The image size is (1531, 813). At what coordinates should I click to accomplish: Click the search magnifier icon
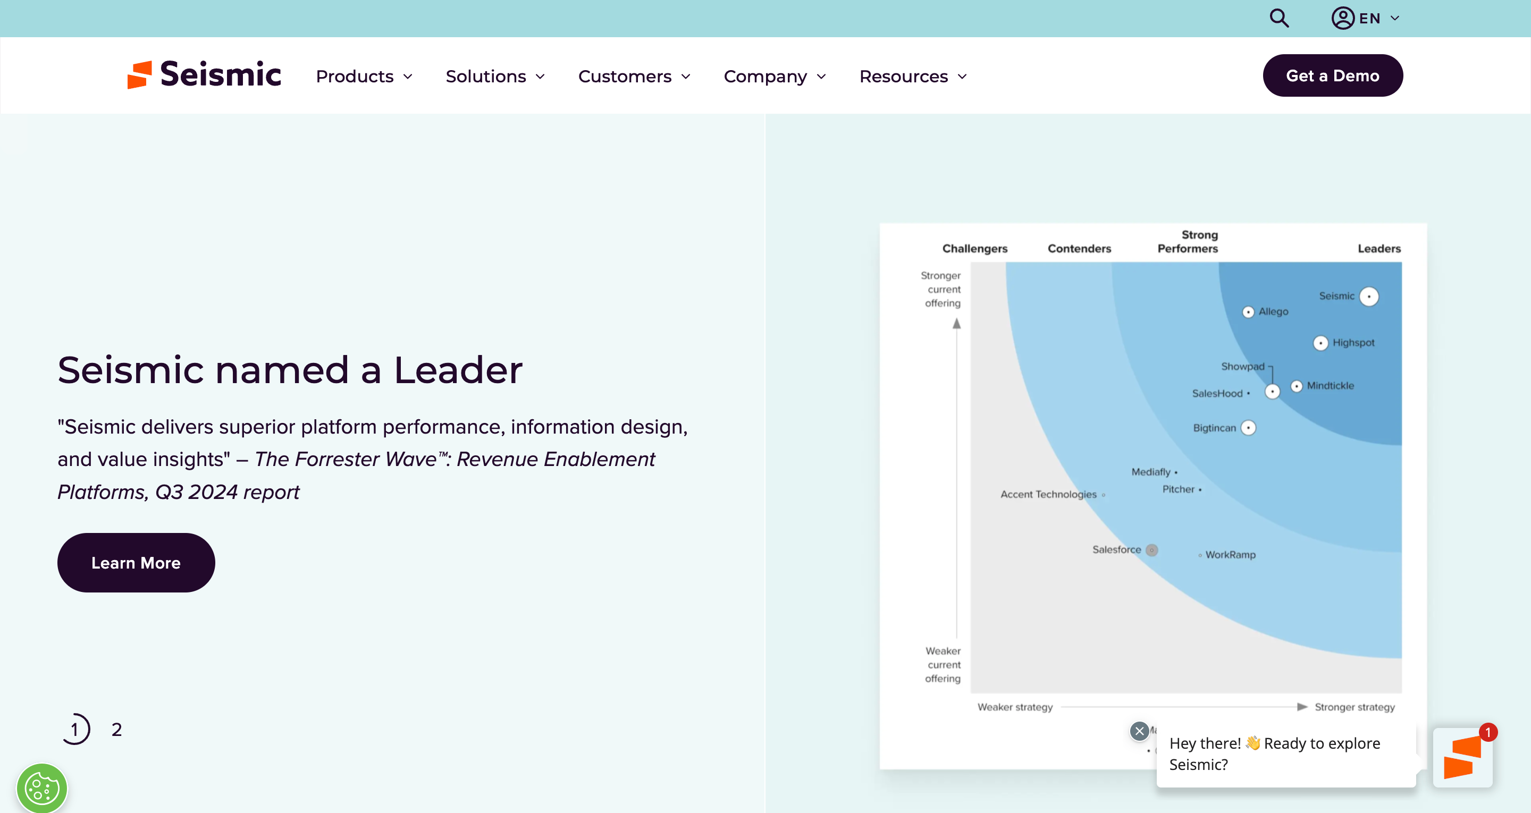pos(1279,19)
